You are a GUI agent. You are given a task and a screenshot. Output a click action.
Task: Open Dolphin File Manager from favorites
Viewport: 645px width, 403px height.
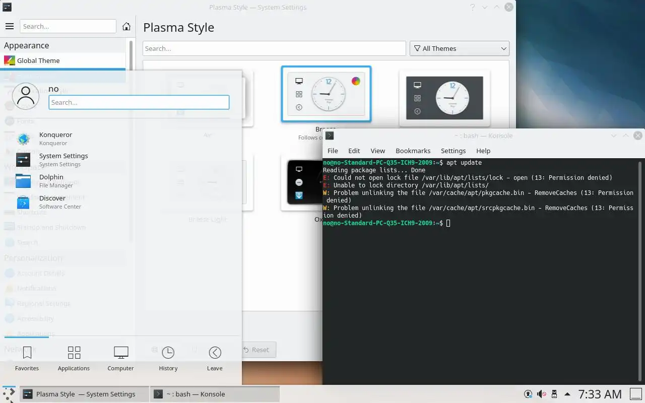click(121, 181)
